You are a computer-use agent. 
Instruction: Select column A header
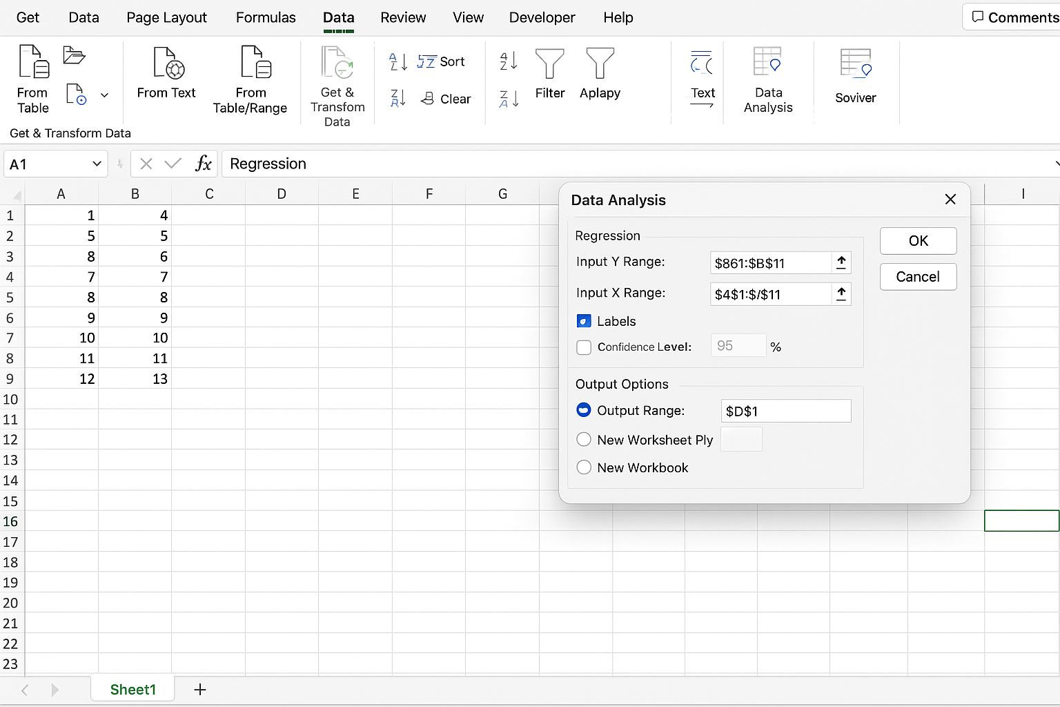(x=61, y=194)
